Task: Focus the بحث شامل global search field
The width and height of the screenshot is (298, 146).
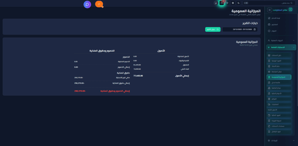Action: point(269,3)
